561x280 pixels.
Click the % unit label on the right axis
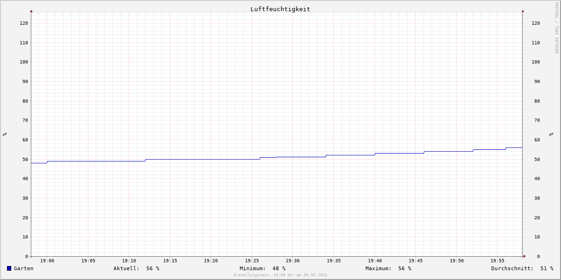[x=552, y=134]
